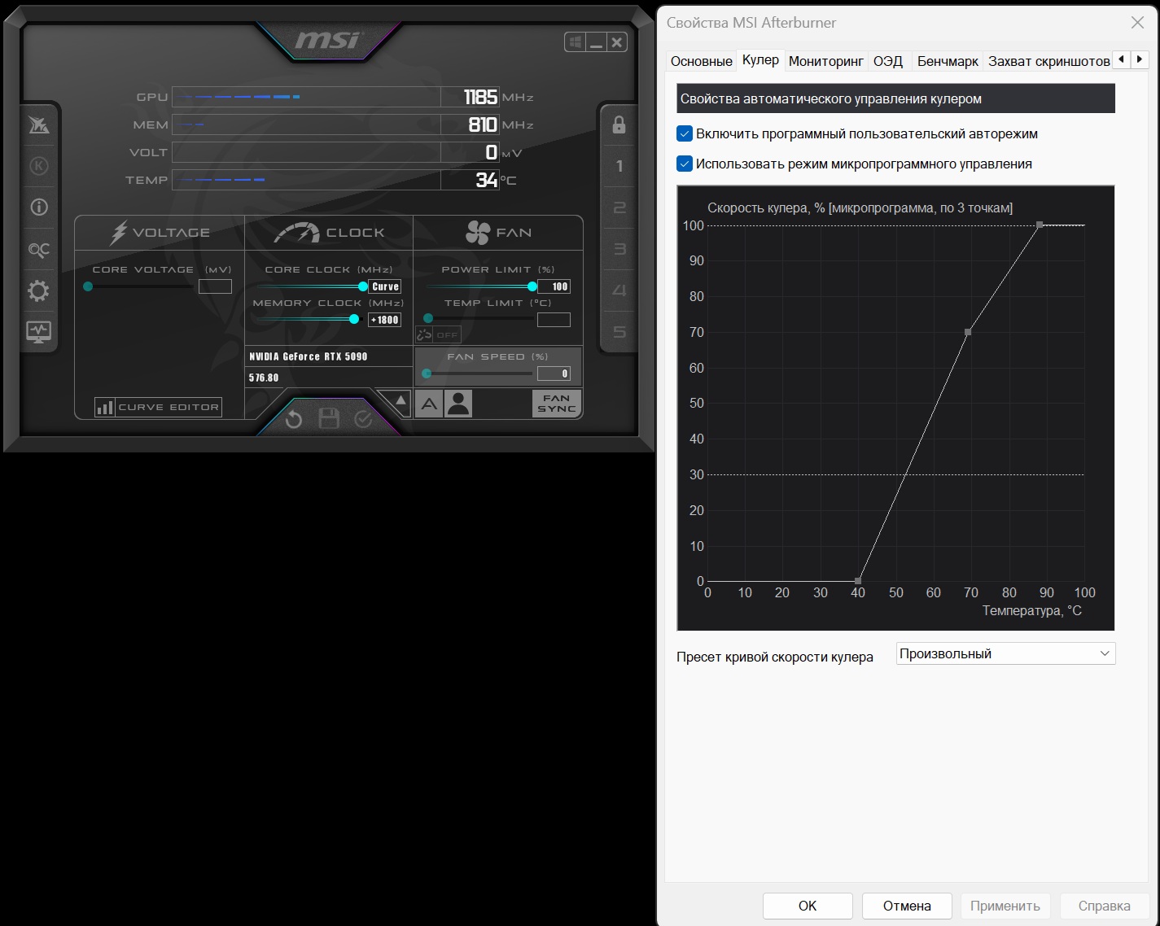The width and height of the screenshot is (1160, 926).
Task: Open Afterburner settings with the gear icon
Action: point(38,290)
